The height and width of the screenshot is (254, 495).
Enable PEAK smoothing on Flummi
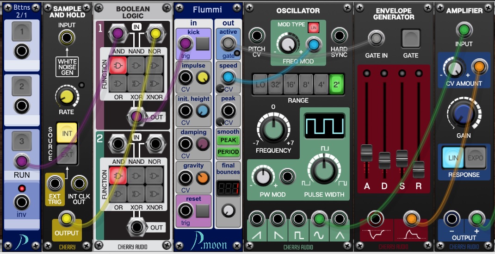pyautogui.click(x=228, y=140)
